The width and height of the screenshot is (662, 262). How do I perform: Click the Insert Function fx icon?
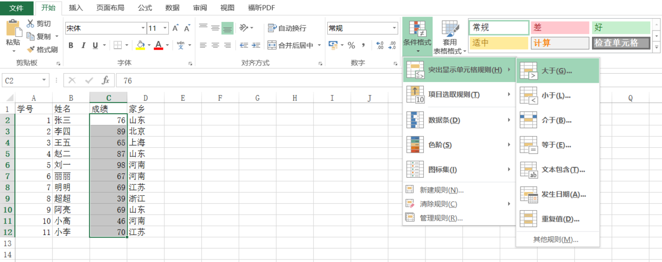106,81
